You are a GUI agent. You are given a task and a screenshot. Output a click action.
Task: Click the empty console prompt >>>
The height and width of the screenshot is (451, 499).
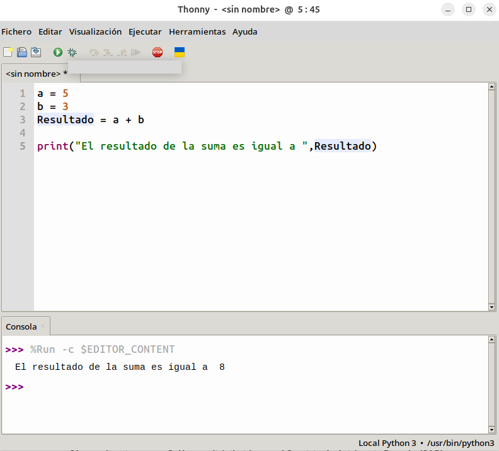tap(14, 387)
